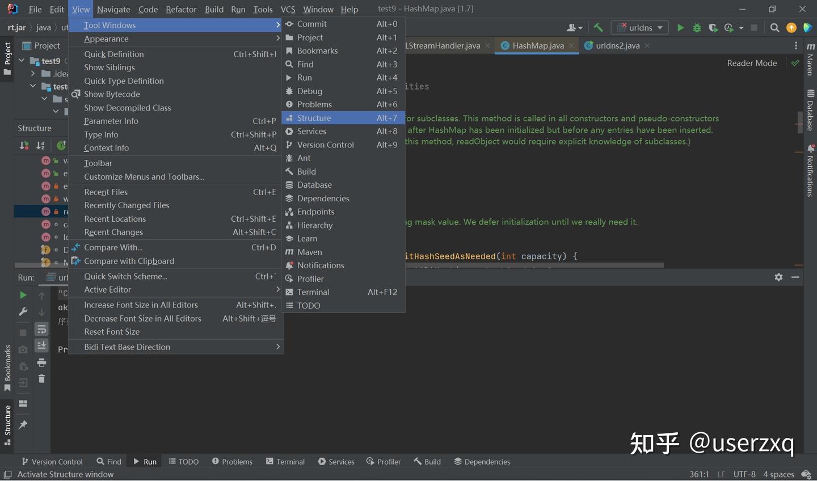Toggle soft-wrap in the Run console
The width and height of the screenshot is (817, 481).
pos(41,329)
